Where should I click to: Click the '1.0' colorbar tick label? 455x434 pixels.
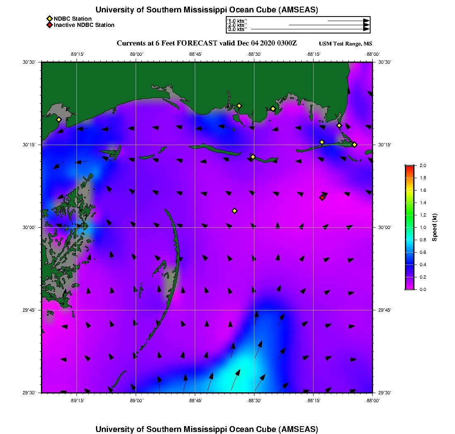click(423, 228)
